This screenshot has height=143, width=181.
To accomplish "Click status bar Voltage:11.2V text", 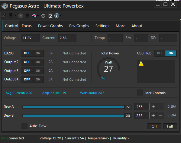I will point(50,138).
